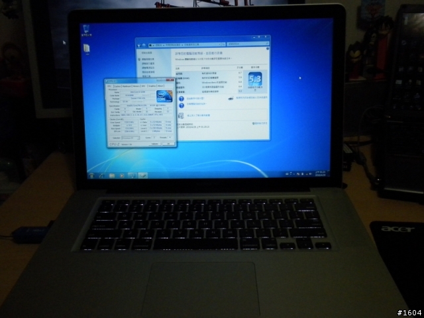This screenshot has width=424, height=318.
Task: Select the memory (RAM) row scoring 5.9
Action: (209, 78)
